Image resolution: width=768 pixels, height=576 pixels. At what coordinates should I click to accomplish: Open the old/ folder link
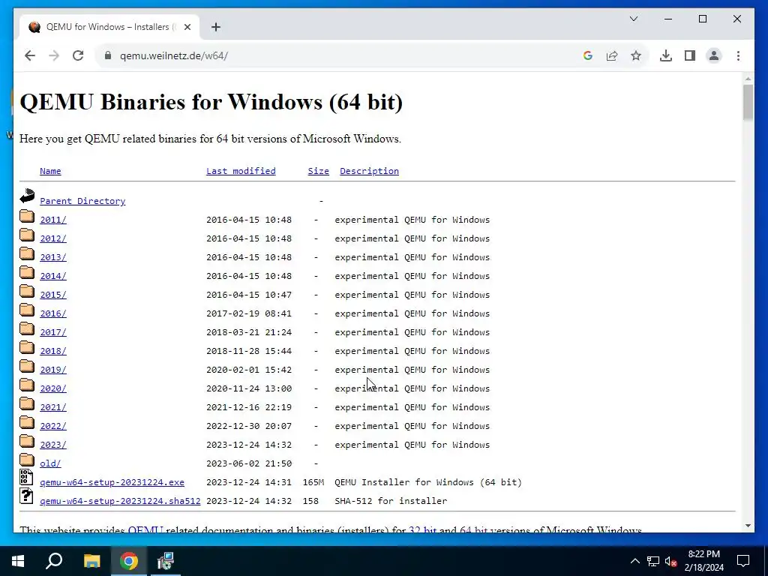(50, 463)
